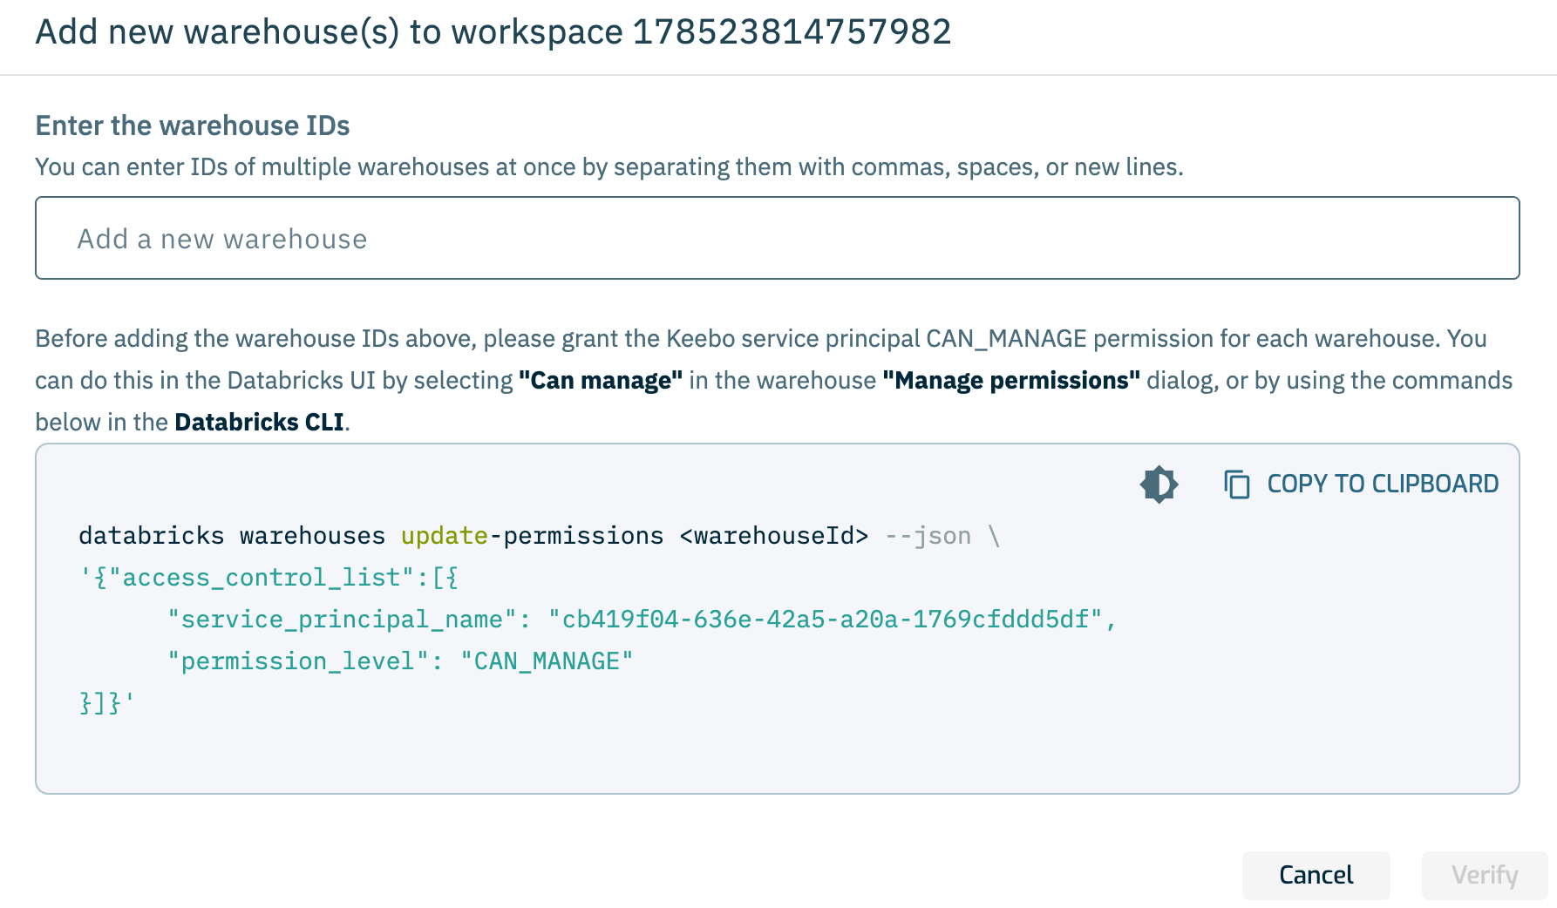Click the permission_level CAN_MANAGE code line
The image size is (1557, 908).
pyautogui.click(x=400, y=661)
